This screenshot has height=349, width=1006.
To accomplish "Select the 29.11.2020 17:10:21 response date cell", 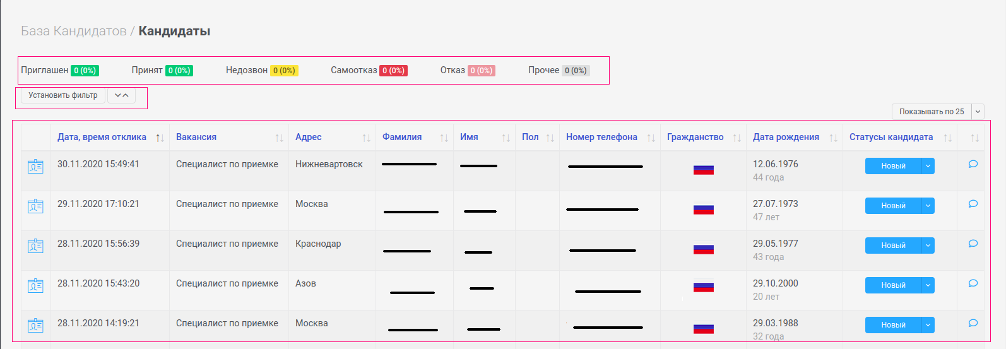I will (x=98, y=204).
